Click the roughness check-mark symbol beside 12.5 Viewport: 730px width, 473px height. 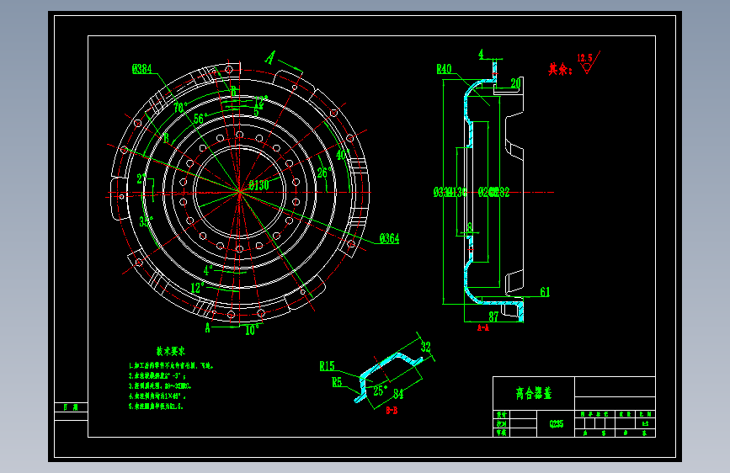(590, 64)
